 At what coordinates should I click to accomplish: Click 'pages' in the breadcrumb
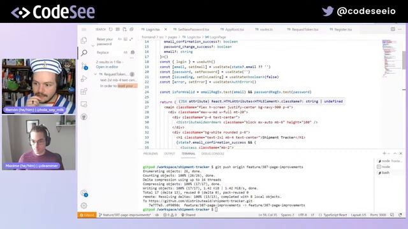(172, 37)
